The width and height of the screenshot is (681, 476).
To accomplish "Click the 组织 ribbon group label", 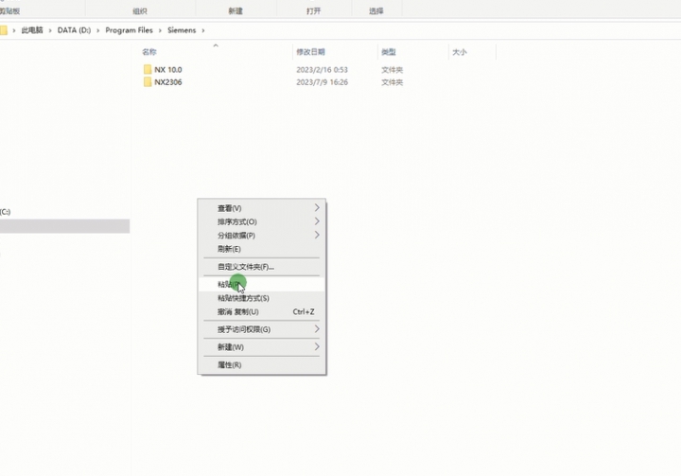I will pos(140,10).
